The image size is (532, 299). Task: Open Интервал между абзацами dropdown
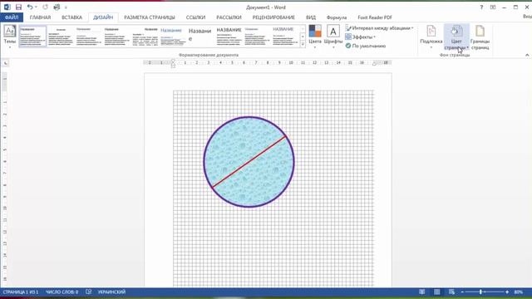coord(379,28)
